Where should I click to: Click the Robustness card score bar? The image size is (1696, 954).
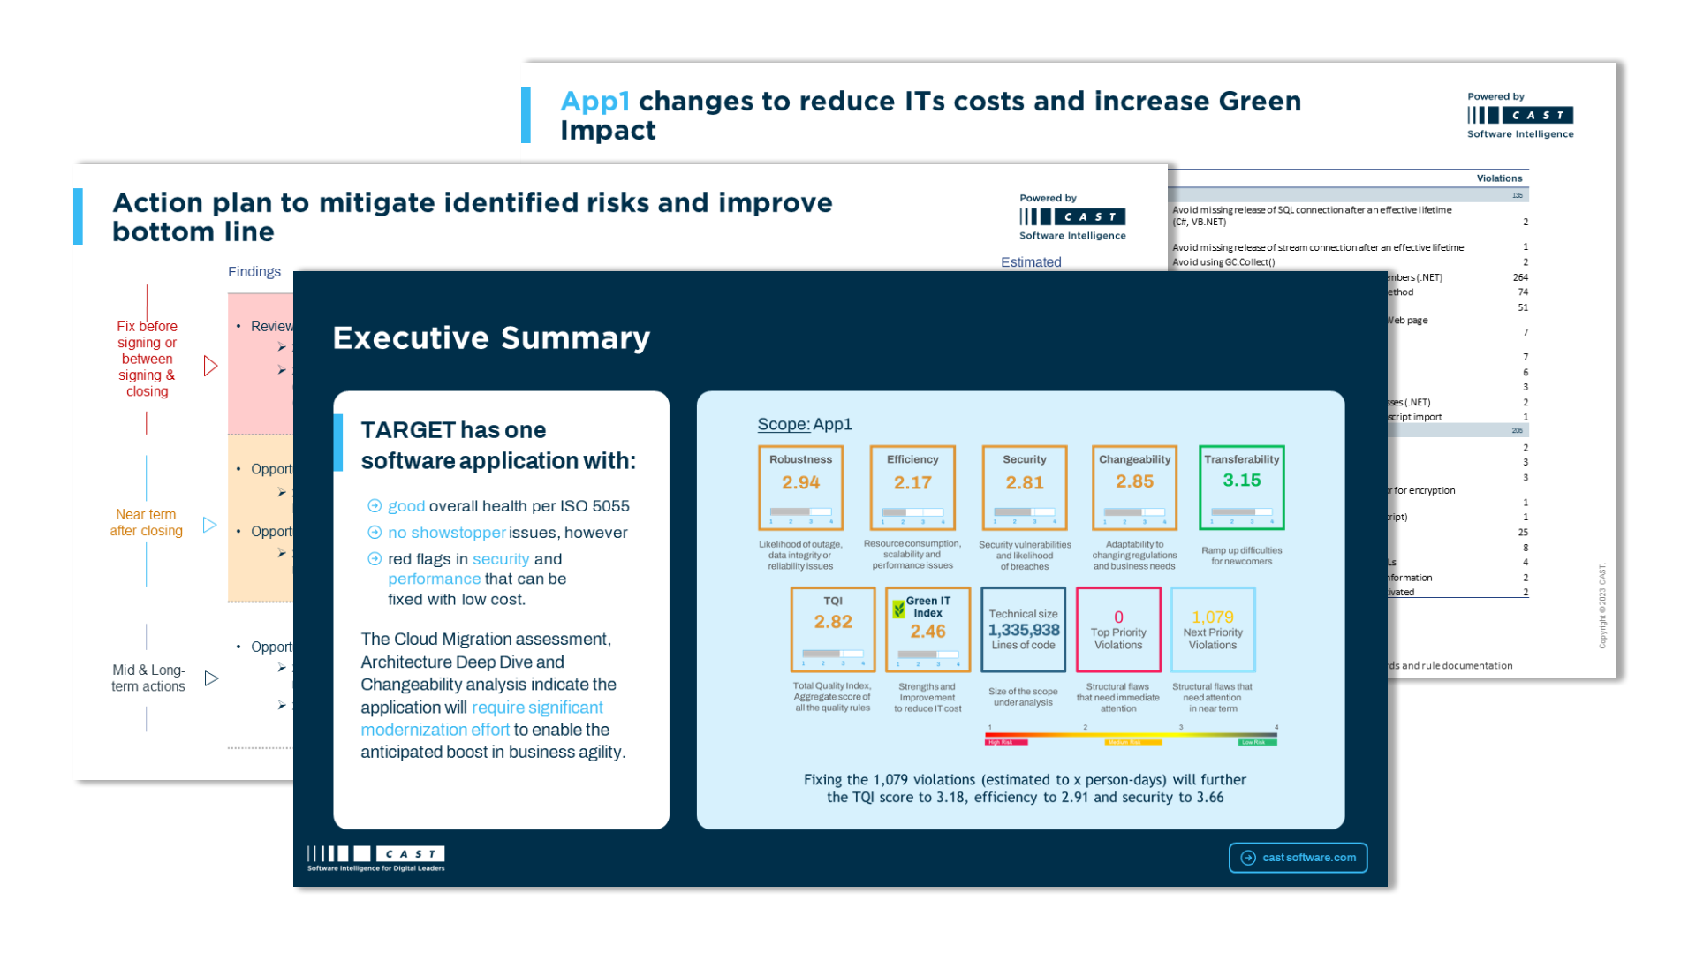[800, 512]
